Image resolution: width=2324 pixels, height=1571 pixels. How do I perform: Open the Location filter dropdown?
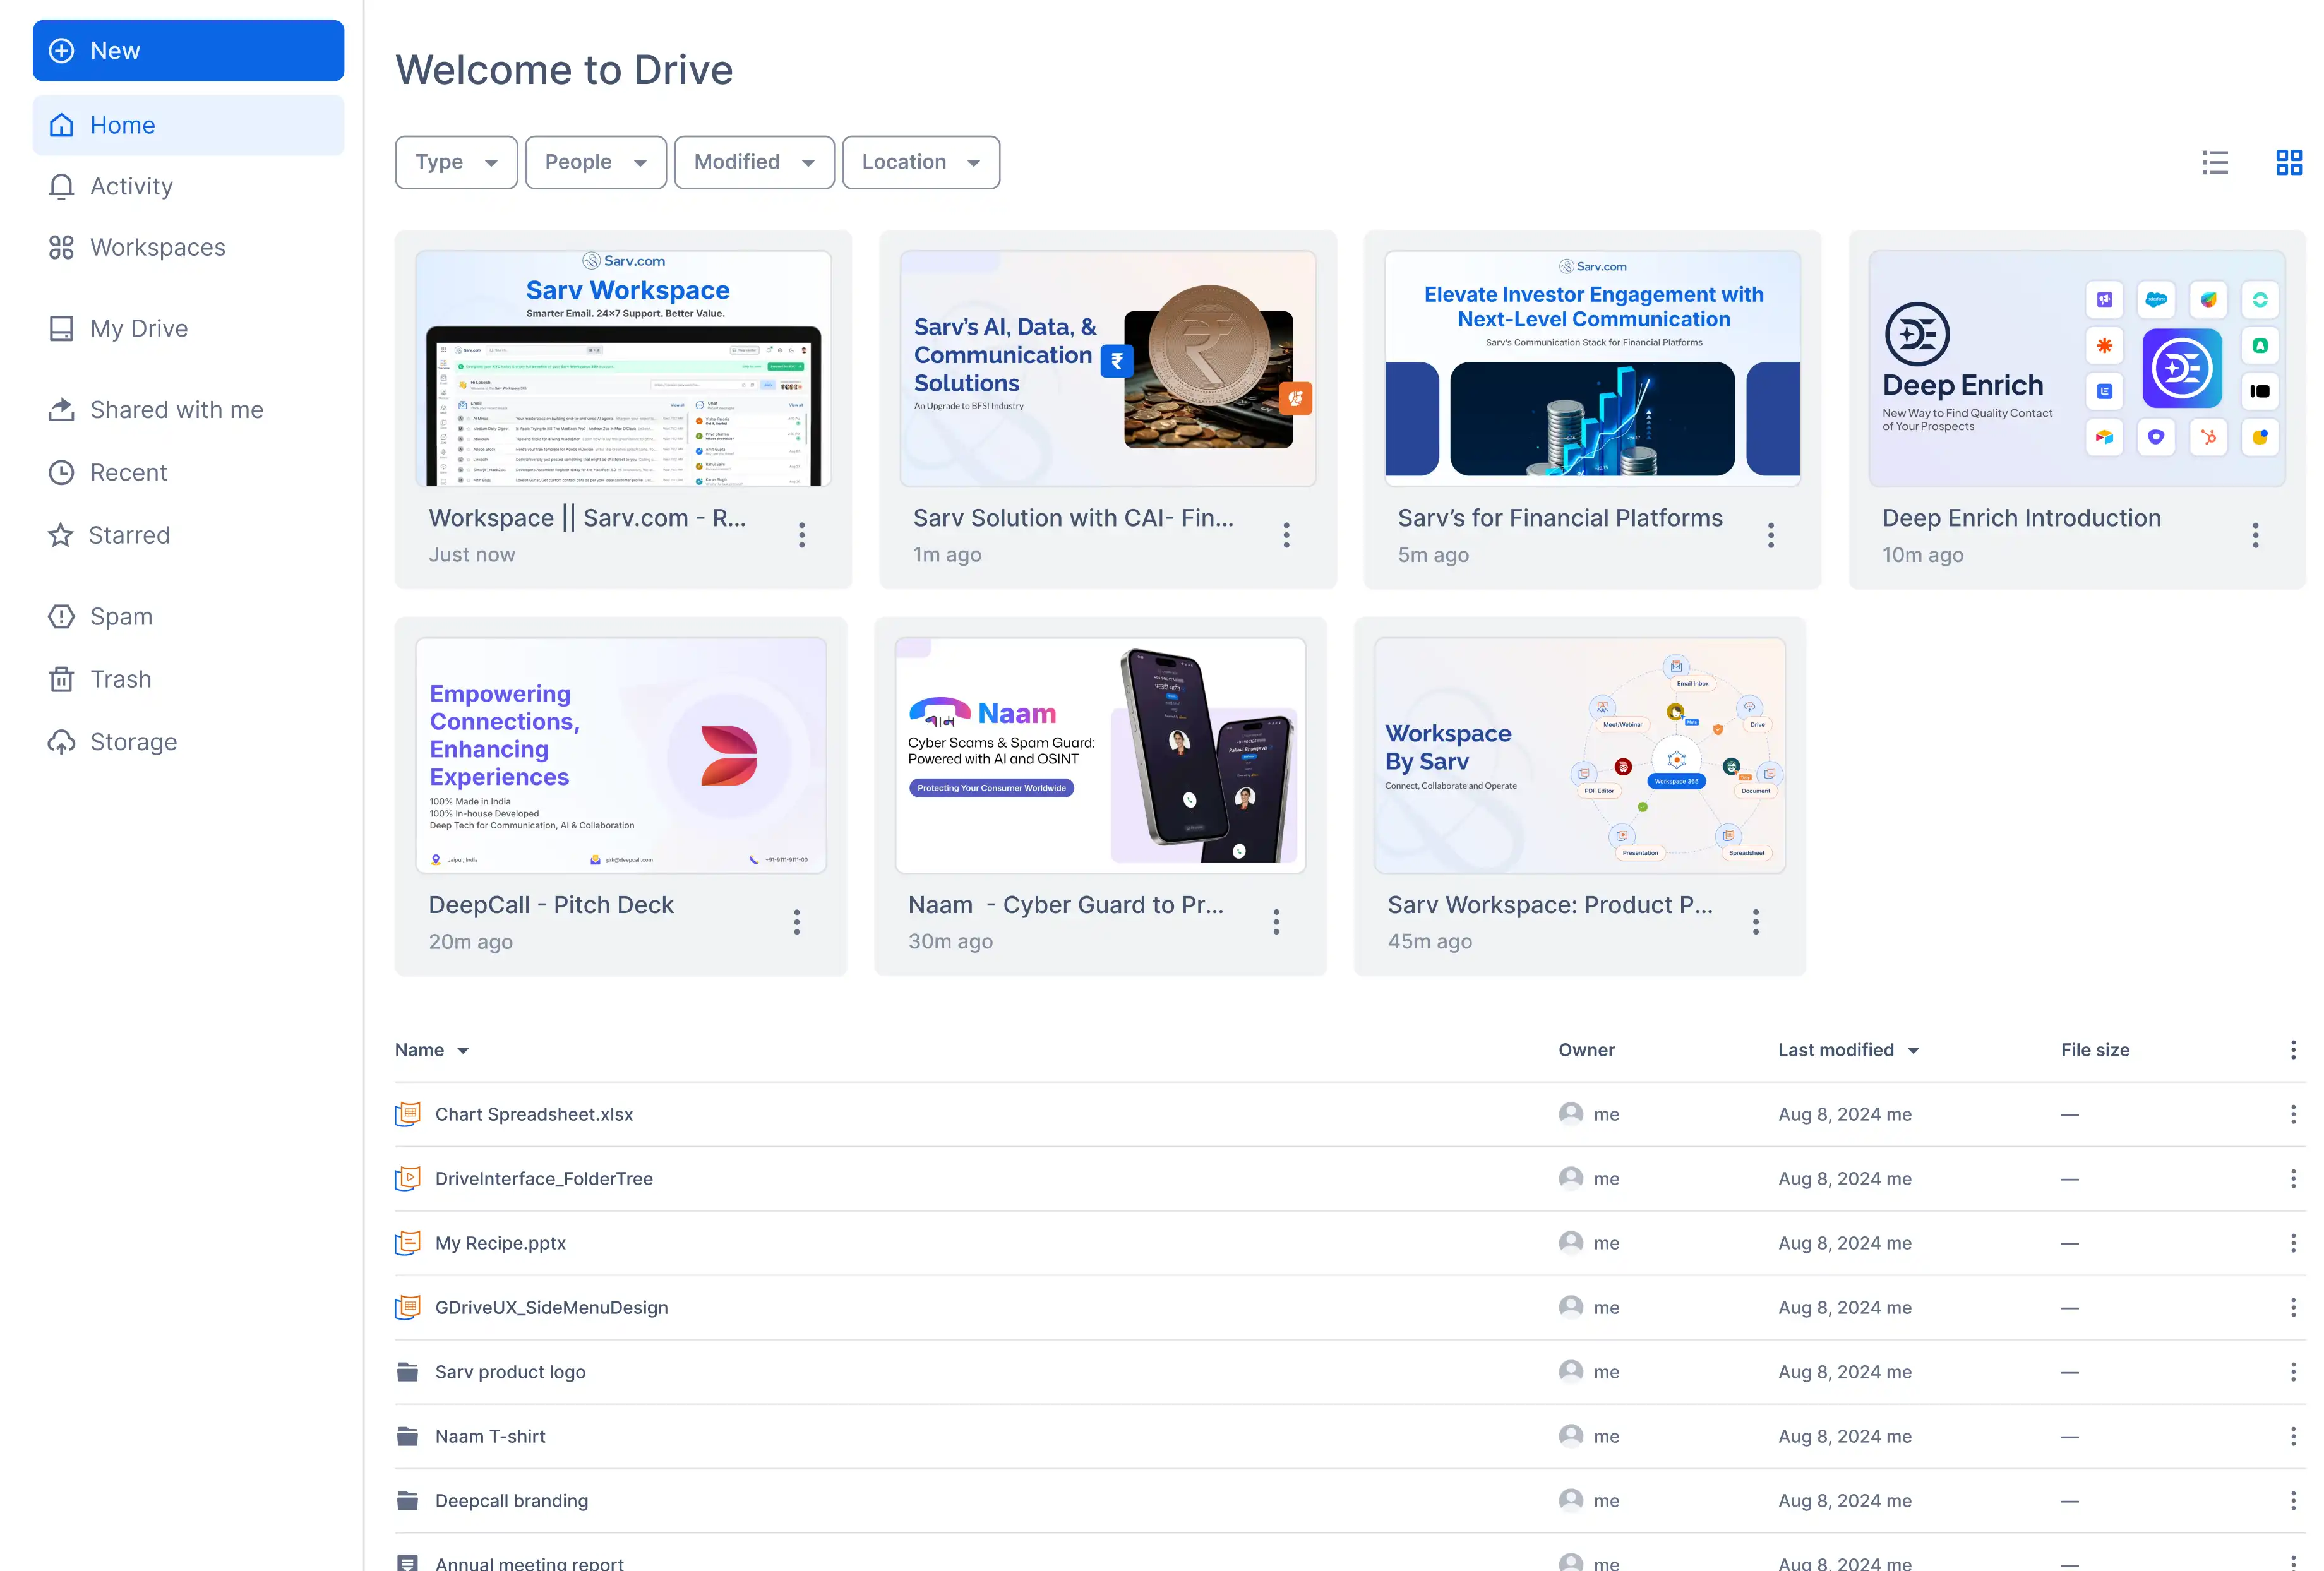[x=920, y=162]
